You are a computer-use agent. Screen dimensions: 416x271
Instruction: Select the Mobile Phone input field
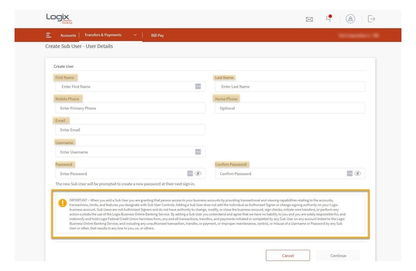(x=130, y=108)
